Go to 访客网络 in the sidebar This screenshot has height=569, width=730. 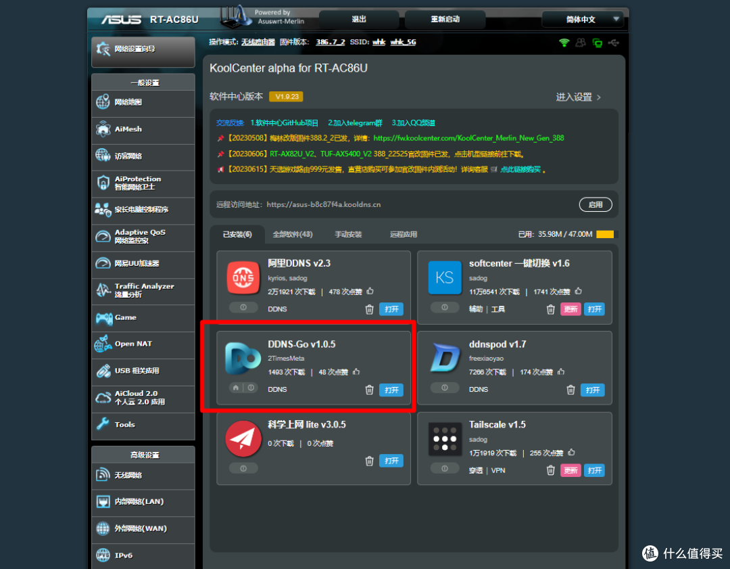pyautogui.click(x=143, y=156)
